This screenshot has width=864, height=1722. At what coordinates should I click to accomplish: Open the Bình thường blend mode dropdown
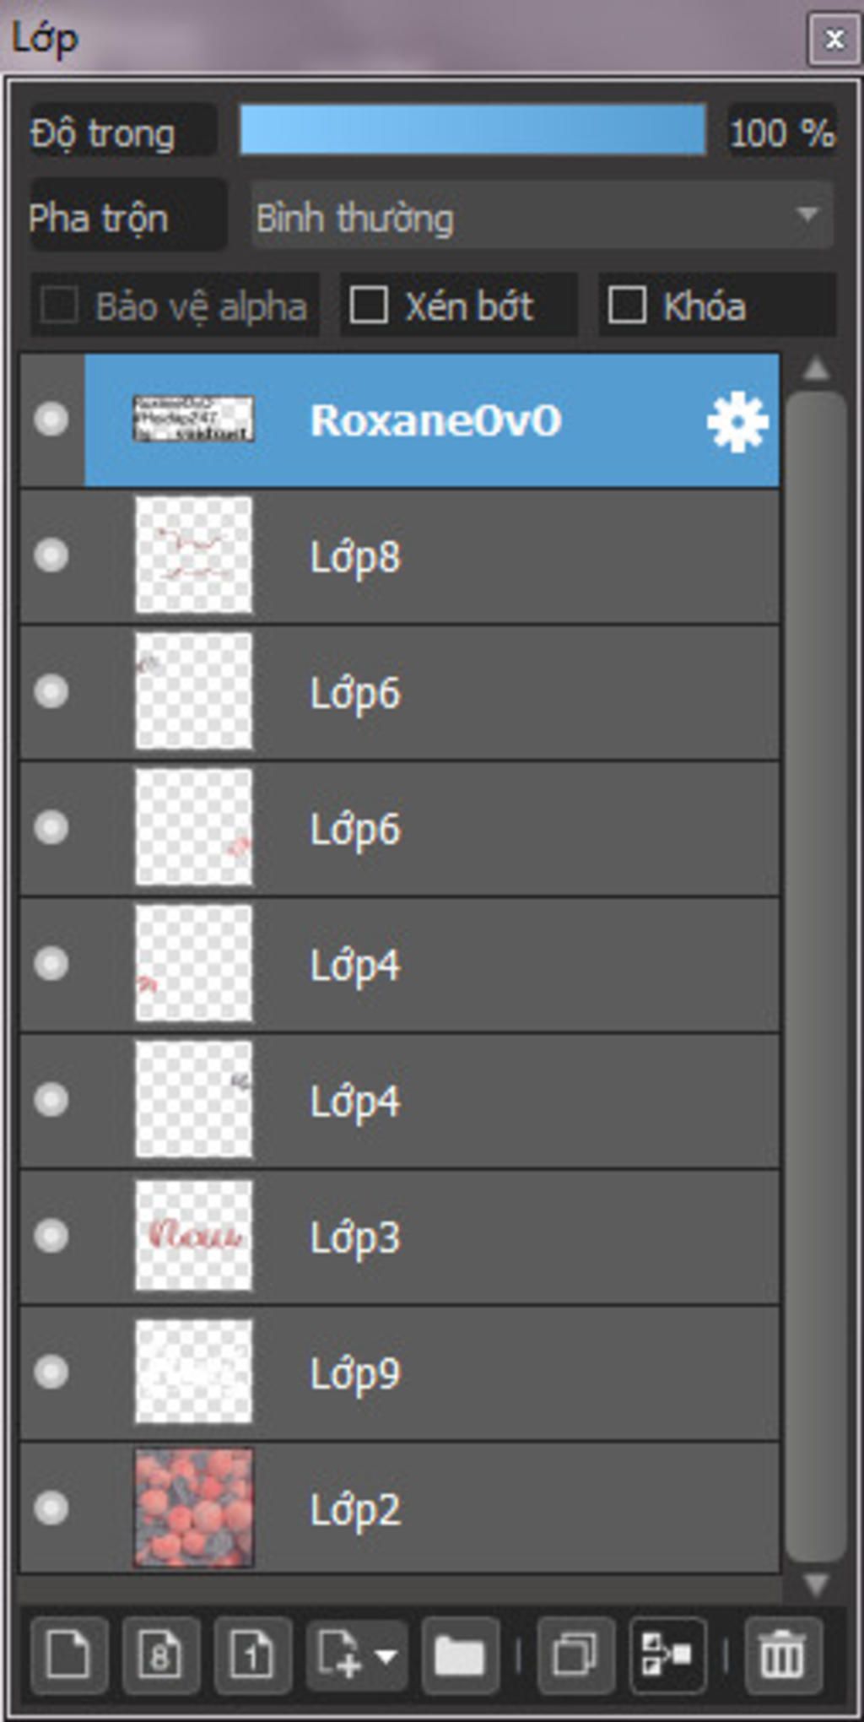(x=542, y=218)
